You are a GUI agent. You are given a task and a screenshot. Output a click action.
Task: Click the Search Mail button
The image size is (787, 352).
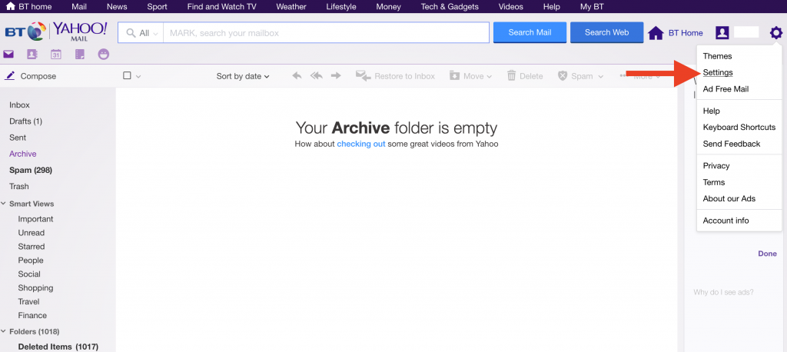point(530,32)
